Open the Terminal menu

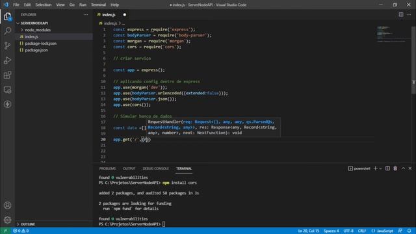pyautogui.click(x=98, y=5)
